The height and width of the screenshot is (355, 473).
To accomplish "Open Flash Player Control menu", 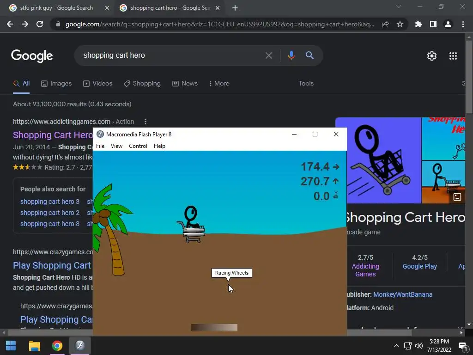I will [138, 146].
